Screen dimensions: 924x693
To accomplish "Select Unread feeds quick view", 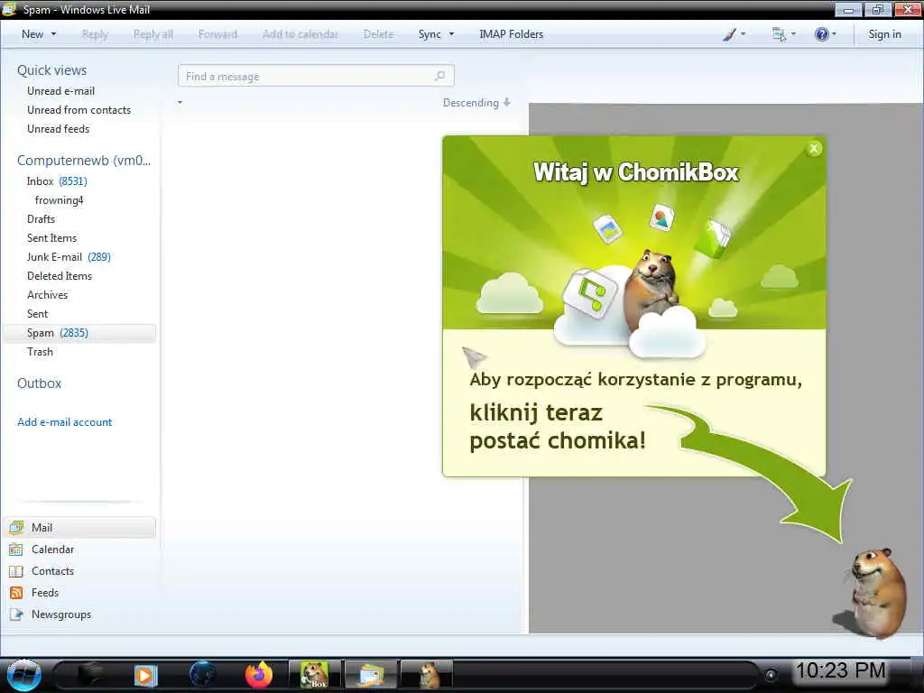I will click(x=59, y=129).
